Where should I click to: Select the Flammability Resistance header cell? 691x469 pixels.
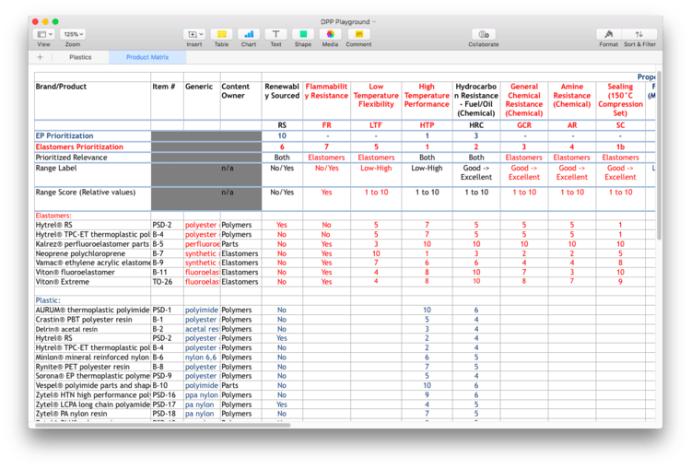326,100
